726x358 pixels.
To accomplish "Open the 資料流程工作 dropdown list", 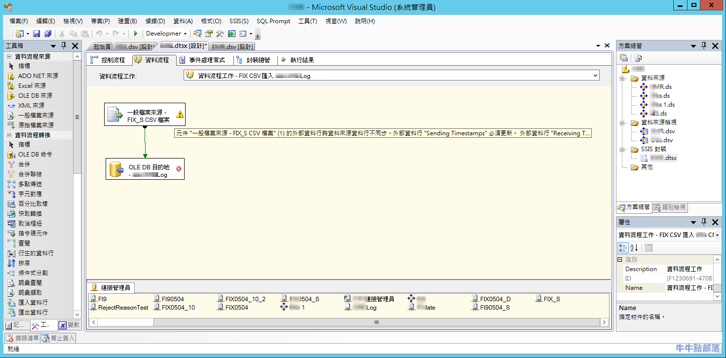I will coord(596,76).
